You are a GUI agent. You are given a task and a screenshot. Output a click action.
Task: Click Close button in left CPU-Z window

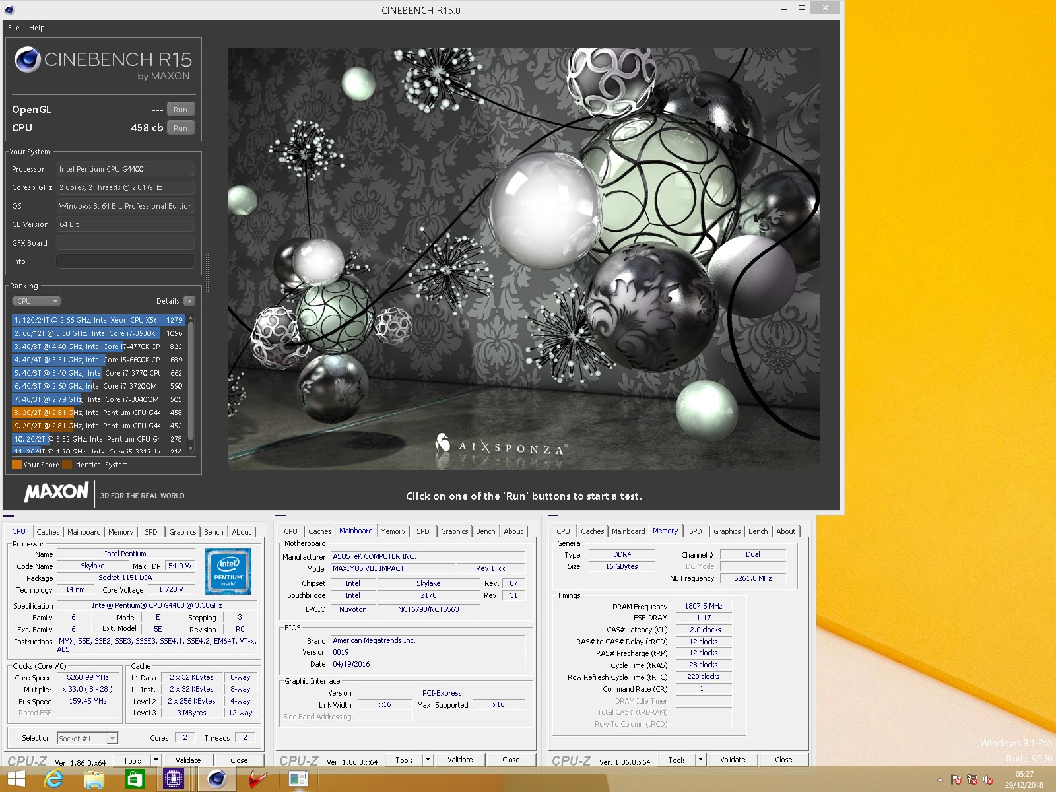tap(239, 760)
